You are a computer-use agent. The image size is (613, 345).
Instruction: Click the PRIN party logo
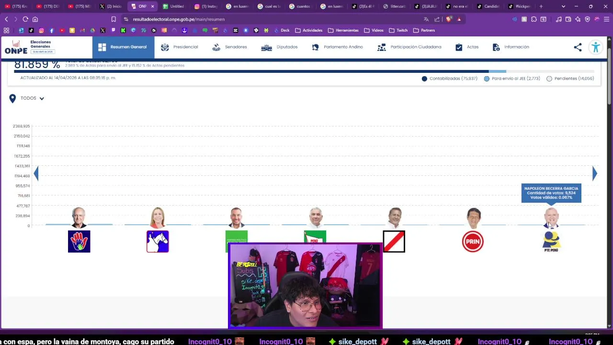(x=473, y=241)
